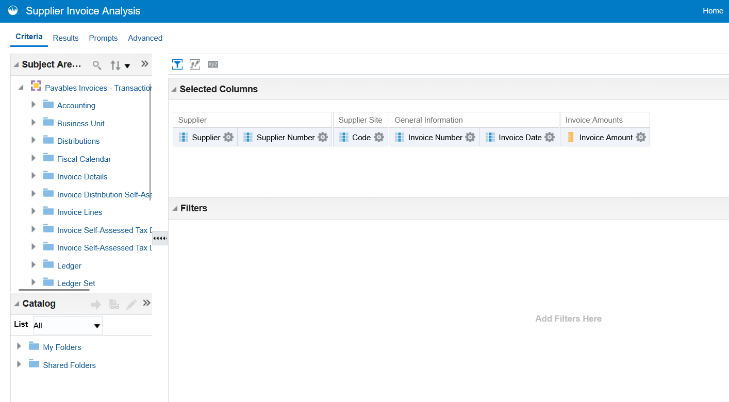Collapse the Selected Columns section
Screen dimensions: 729x402
tap(174, 89)
